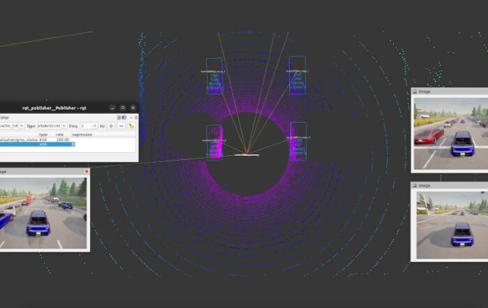This screenshot has height=308, width=488.
Task: Add a publisher with the plus button
Action: [x=111, y=126]
